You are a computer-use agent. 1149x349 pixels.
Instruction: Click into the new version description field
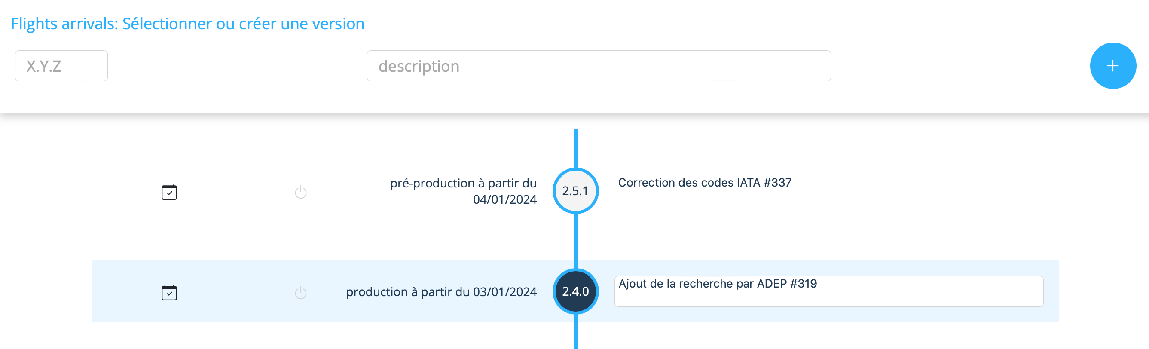coord(598,66)
